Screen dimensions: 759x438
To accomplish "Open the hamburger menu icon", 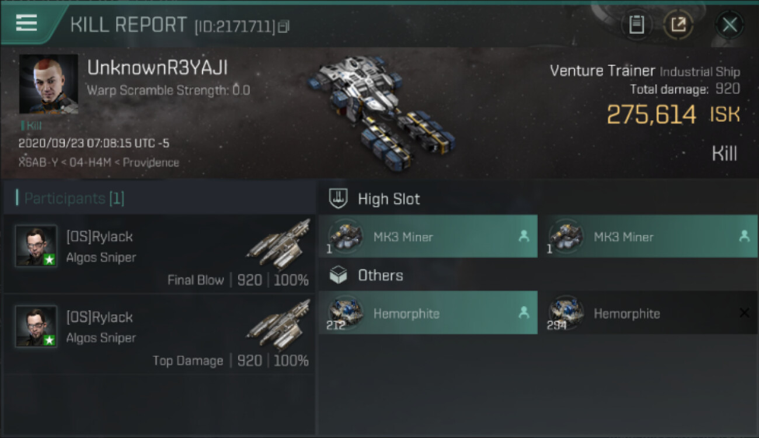I will (26, 23).
